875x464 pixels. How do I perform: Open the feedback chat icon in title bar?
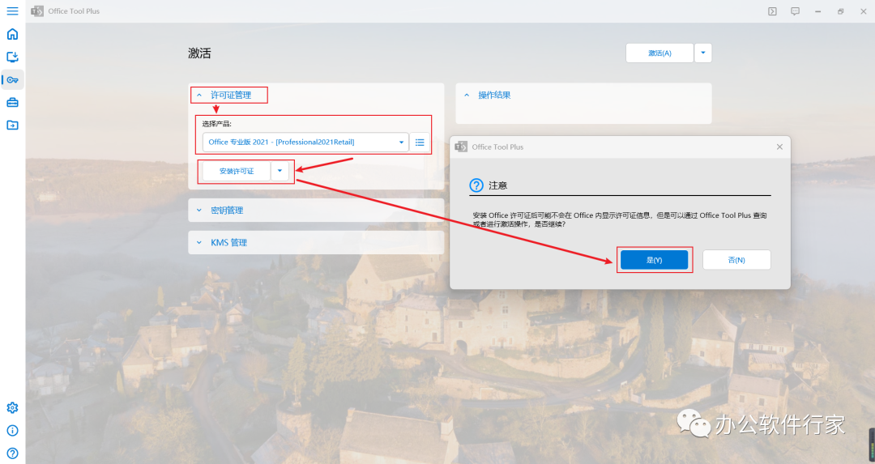(796, 11)
